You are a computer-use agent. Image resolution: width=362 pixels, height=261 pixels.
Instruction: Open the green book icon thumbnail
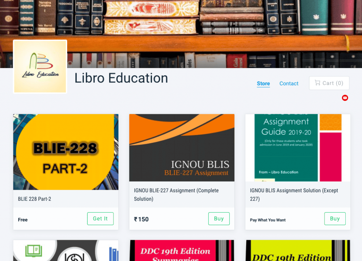coord(66,250)
